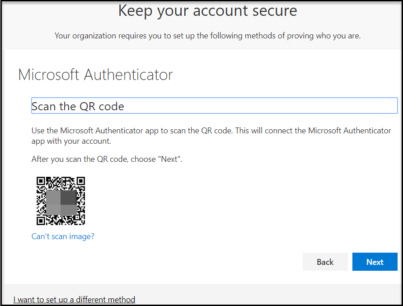The width and height of the screenshot is (403, 306).
Task: Focus the "Scan the QR code" heading box
Action: (x=214, y=105)
